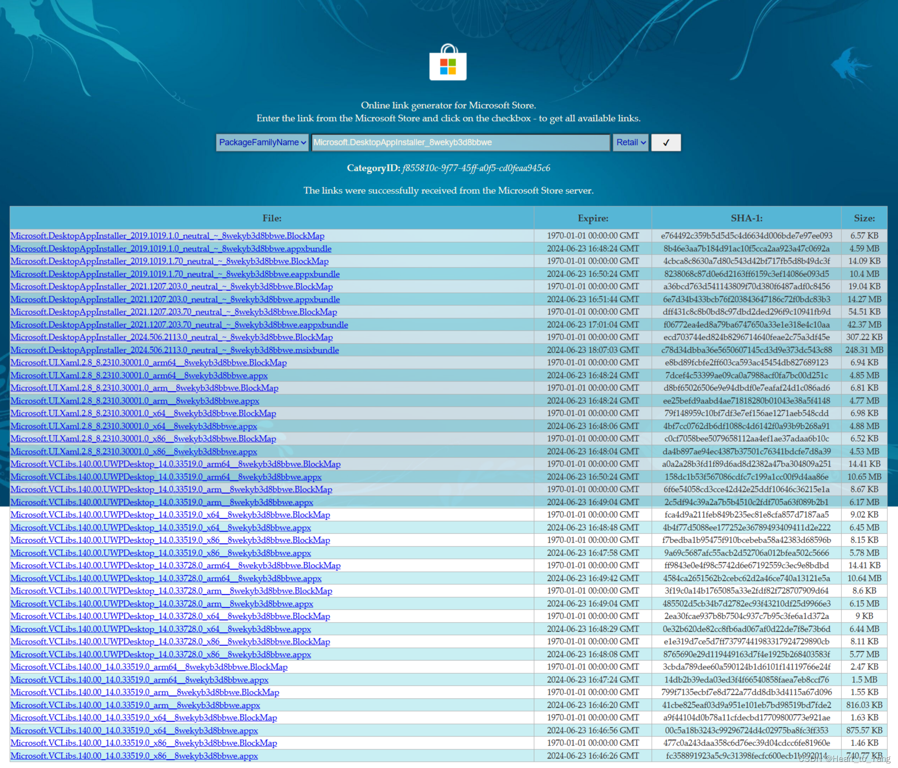Get VCLibs UWPDesktop 14.0.33519.0 arm64 appx
Image resolution: width=898 pixels, height=768 pixels.
coord(166,477)
